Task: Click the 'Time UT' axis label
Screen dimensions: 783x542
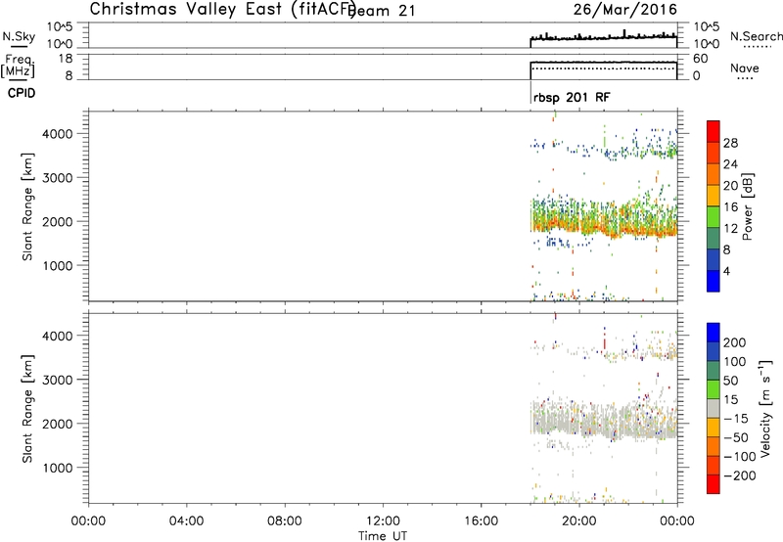Action: (x=383, y=536)
